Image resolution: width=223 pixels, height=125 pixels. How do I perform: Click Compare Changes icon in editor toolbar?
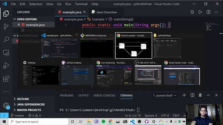(x=192, y=12)
